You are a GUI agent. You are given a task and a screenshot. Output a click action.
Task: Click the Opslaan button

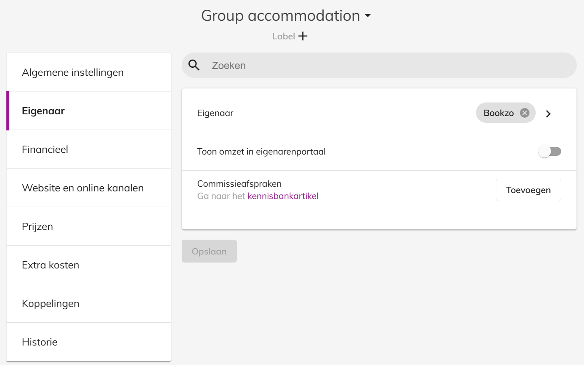[x=209, y=251]
